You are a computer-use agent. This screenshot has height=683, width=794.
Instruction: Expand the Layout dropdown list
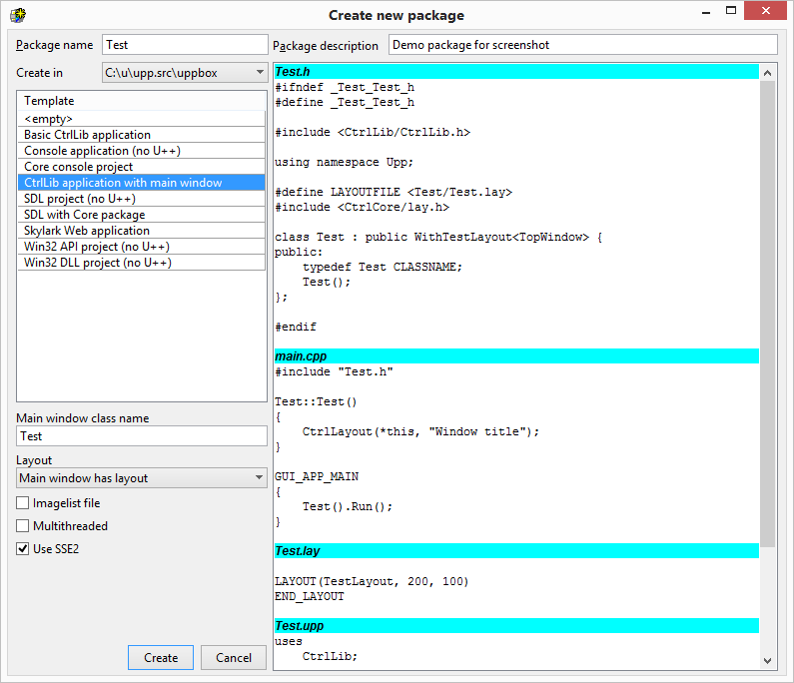259,478
